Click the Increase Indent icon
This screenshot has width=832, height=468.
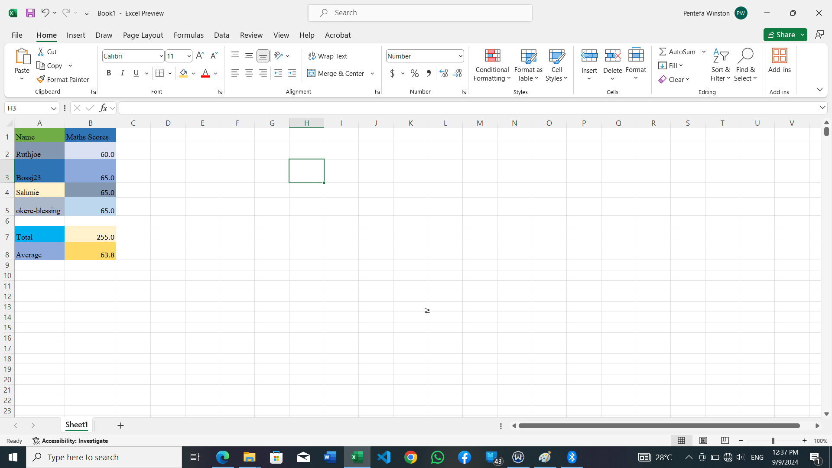point(292,73)
